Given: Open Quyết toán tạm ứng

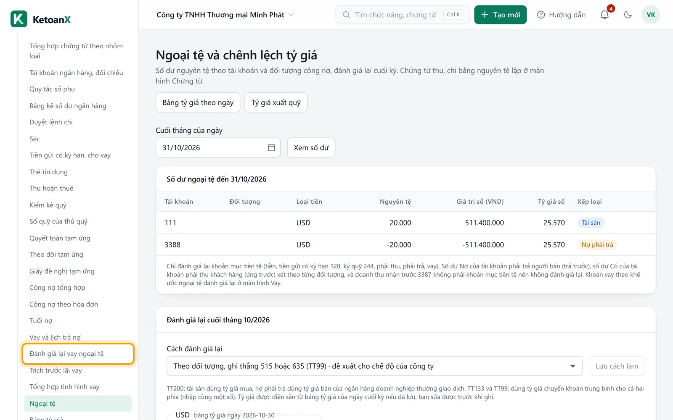Looking at the screenshot, I should (78, 238).
